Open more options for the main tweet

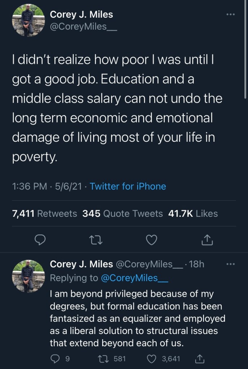(x=230, y=15)
